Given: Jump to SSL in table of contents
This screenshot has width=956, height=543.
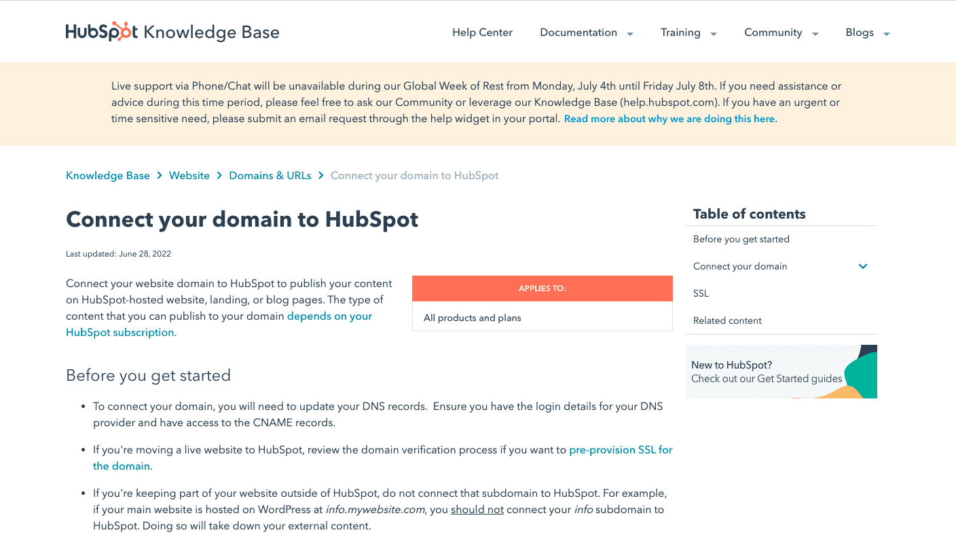Looking at the screenshot, I should (701, 293).
